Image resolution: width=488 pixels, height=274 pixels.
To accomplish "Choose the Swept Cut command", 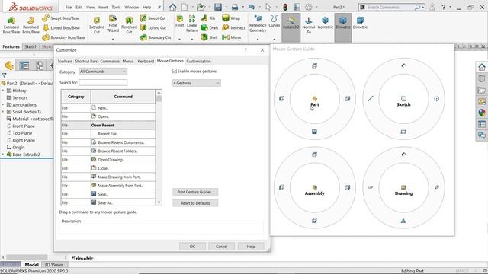I will (x=152, y=18).
